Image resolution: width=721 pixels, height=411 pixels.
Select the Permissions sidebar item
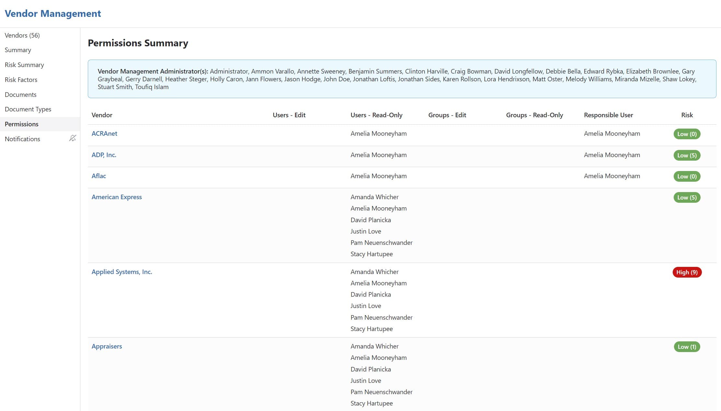coord(22,124)
